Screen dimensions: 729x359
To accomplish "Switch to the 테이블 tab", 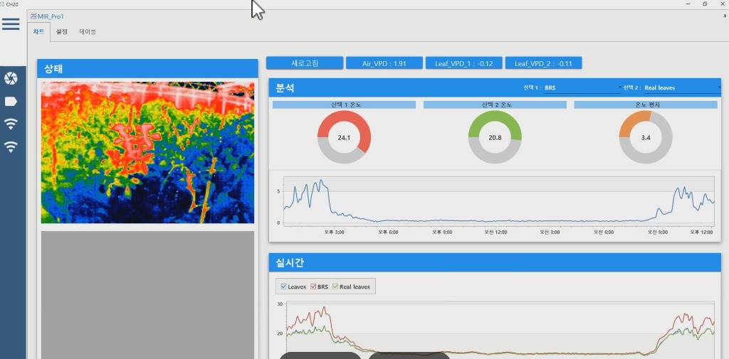I will 88,31.
